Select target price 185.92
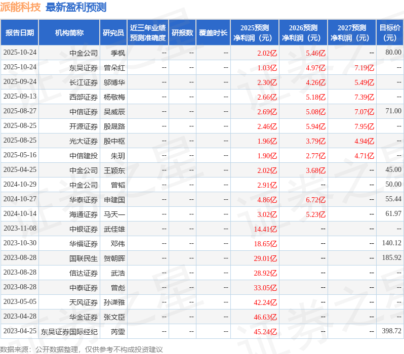The image size is (404, 354). [x=392, y=258]
